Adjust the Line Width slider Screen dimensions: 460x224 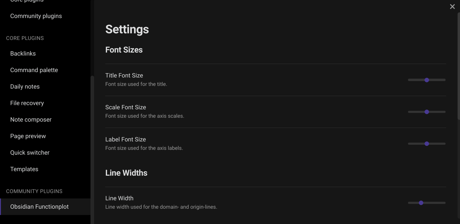[x=421, y=203]
